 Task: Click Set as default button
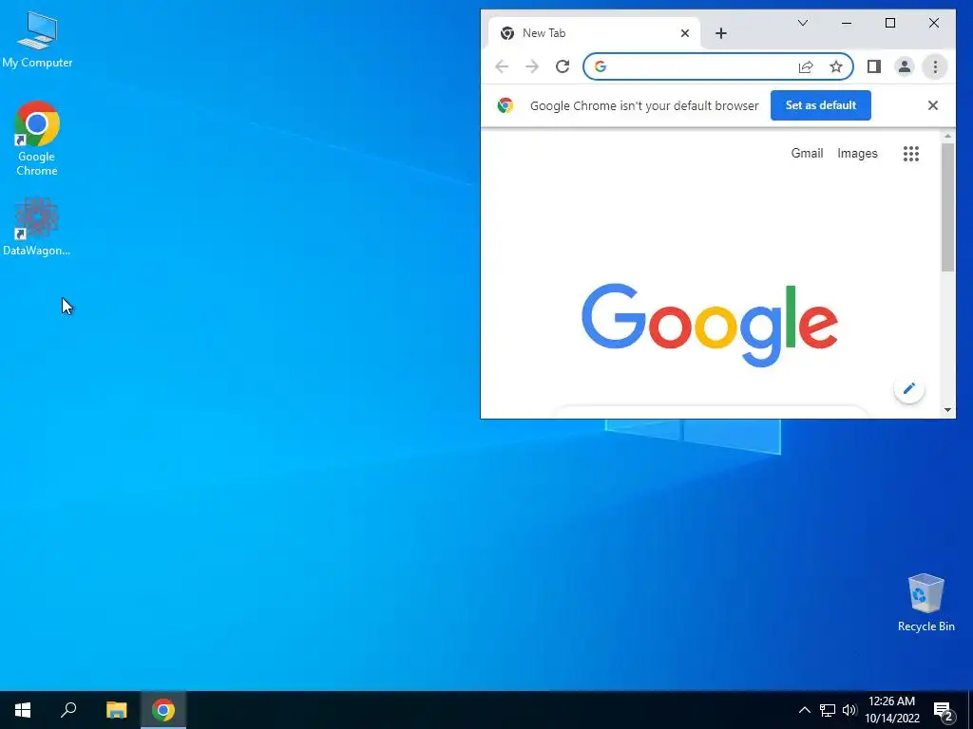pos(820,105)
